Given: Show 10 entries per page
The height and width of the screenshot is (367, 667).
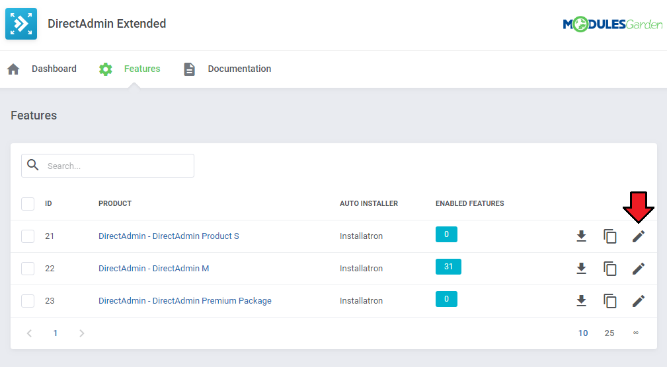Looking at the screenshot, I should coord(583,333).
